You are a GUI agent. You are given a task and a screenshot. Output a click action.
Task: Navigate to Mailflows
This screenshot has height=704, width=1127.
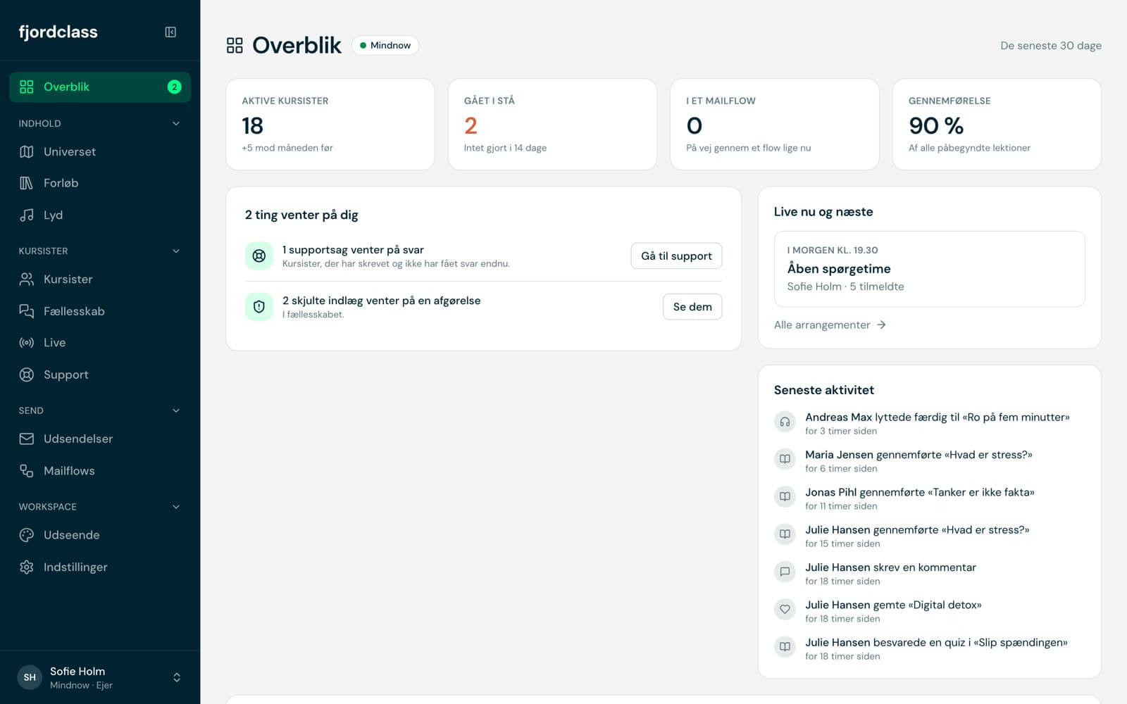point(100,471)
